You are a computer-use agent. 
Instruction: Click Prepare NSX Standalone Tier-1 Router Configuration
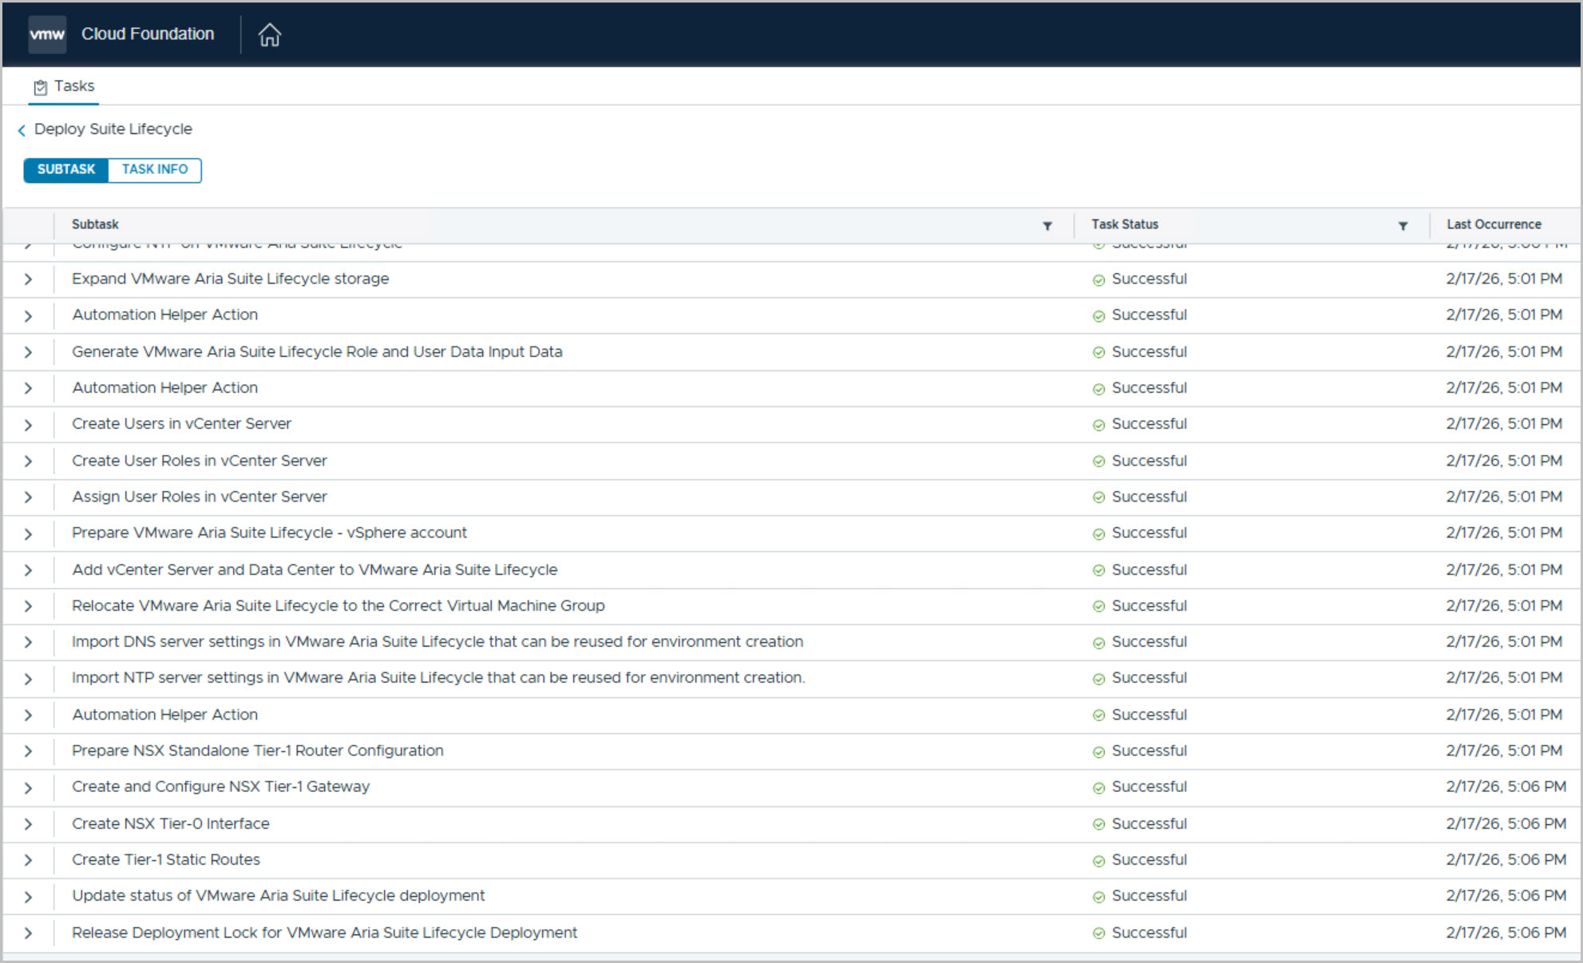[257, 751]
